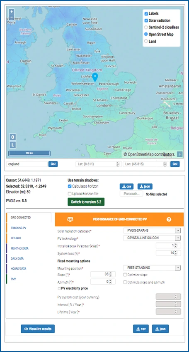This screenshot has height=352, width=189.
Task: Open the help question mark icon
Action: tap(169, 219)
